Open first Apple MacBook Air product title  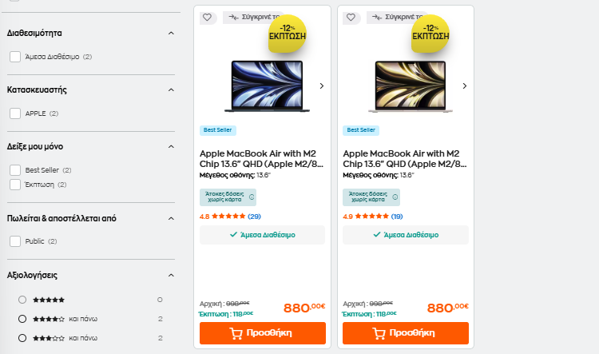[x=258, y=158]
